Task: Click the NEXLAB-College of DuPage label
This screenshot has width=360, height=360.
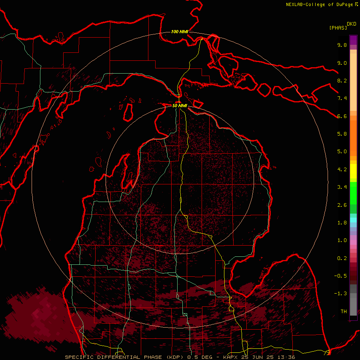Action: click(322, 4)
